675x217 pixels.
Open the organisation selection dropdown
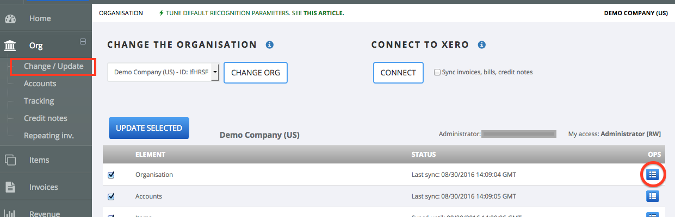point(163,72)
